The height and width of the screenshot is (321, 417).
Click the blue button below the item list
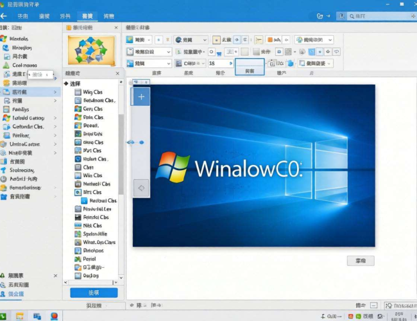click(x=94, y=293)
